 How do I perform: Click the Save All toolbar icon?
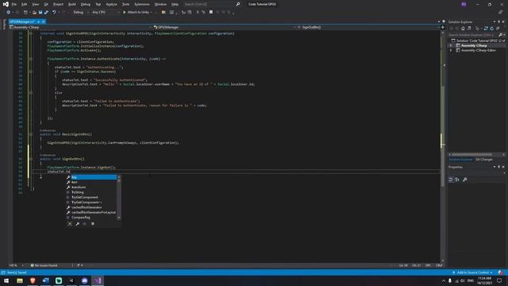pyautogui.click(x=46, y=13)
